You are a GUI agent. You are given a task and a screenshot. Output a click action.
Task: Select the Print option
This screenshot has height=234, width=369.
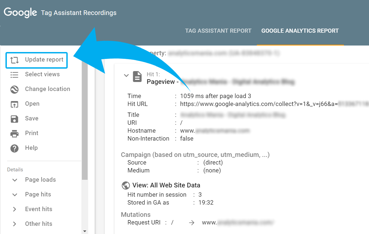tap(32, 133)
